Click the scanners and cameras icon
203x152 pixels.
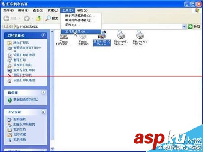10,125
